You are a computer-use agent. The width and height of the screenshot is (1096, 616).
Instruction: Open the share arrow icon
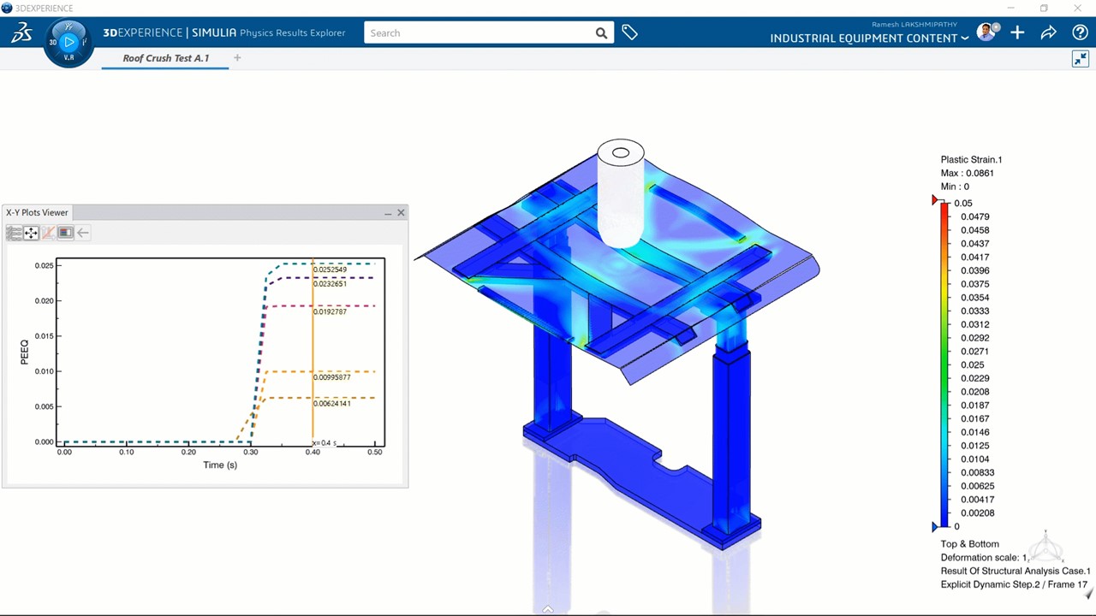tap(1048, 33)
